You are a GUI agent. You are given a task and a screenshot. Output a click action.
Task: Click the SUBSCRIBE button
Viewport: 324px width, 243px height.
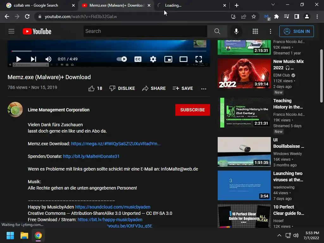[193, 110]
